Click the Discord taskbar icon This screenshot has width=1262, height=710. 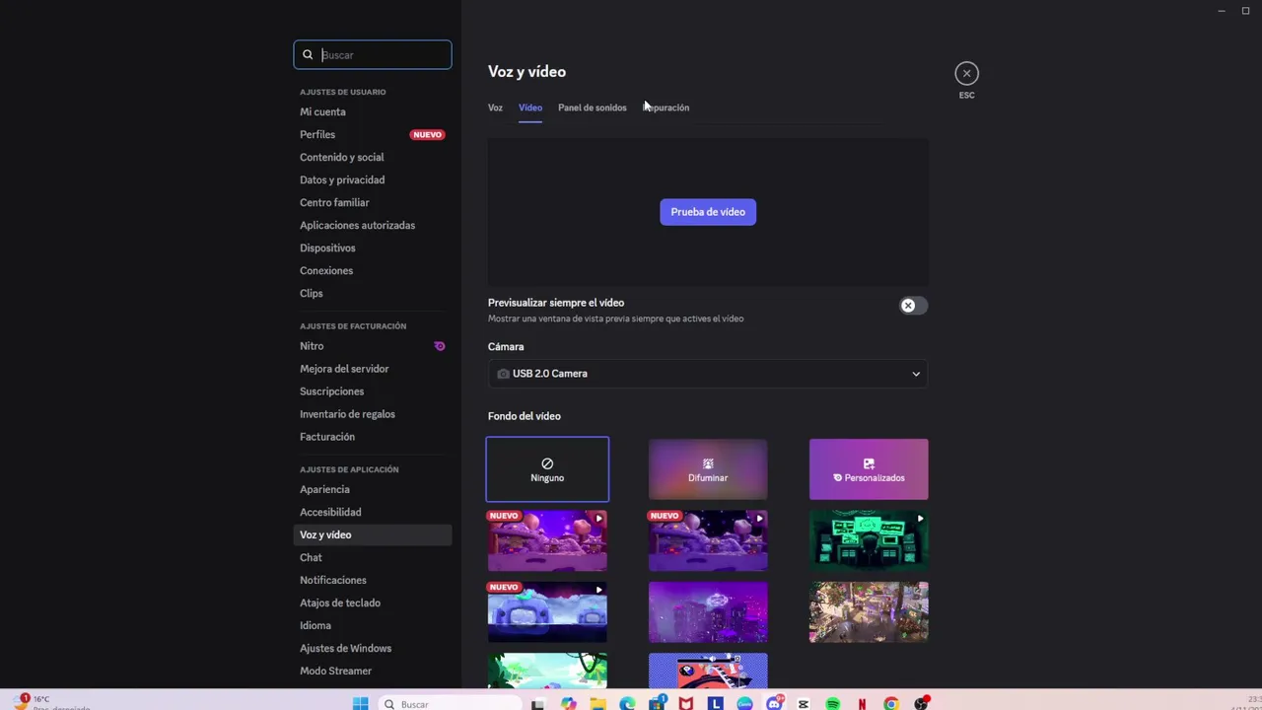point(774,703)
